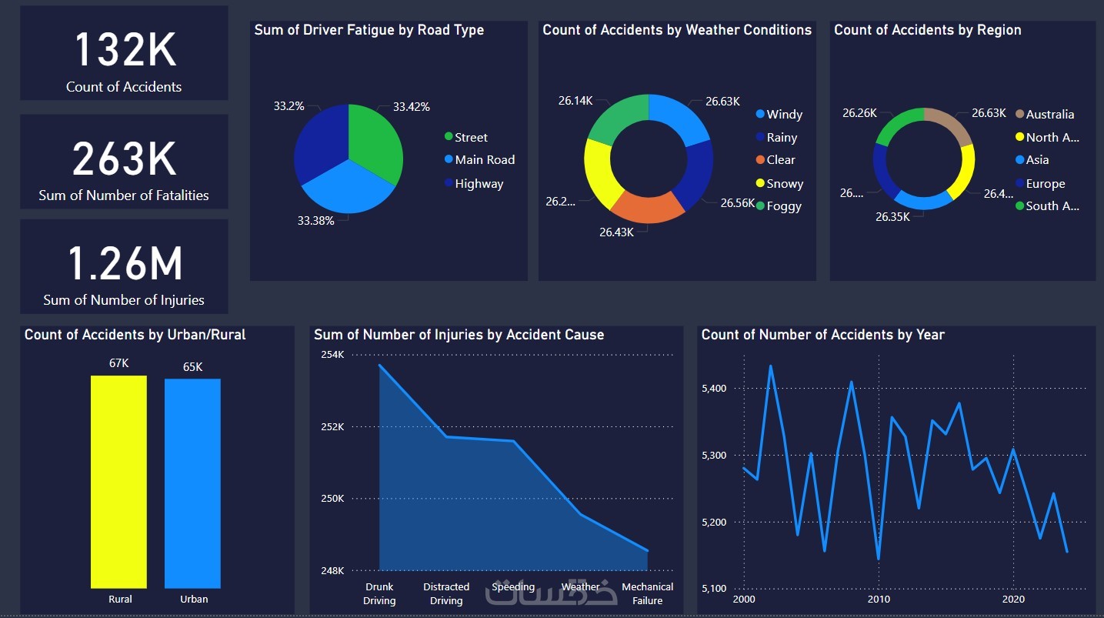Select the Windy legend item
Image resolution: width=1104 pixels, height=618 pixels.
[x=779, y=114]
